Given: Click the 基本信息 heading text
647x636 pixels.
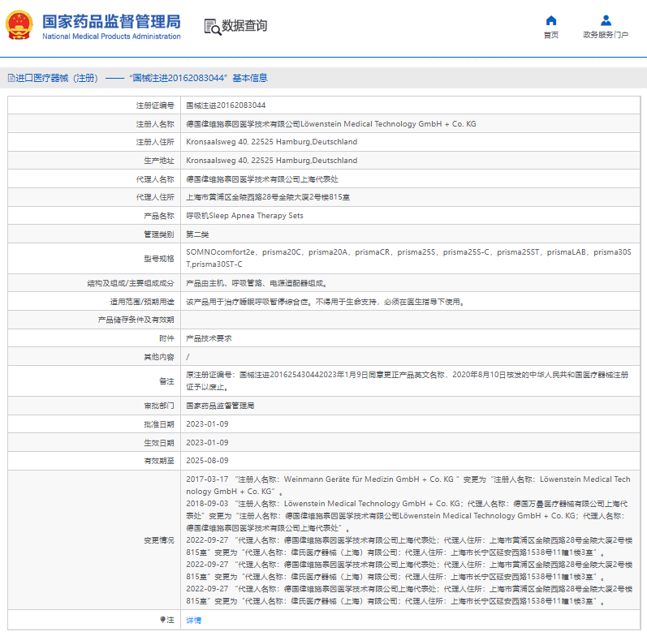Looking at the screenshot, I should pyautogui.click(x=250, y=78).
